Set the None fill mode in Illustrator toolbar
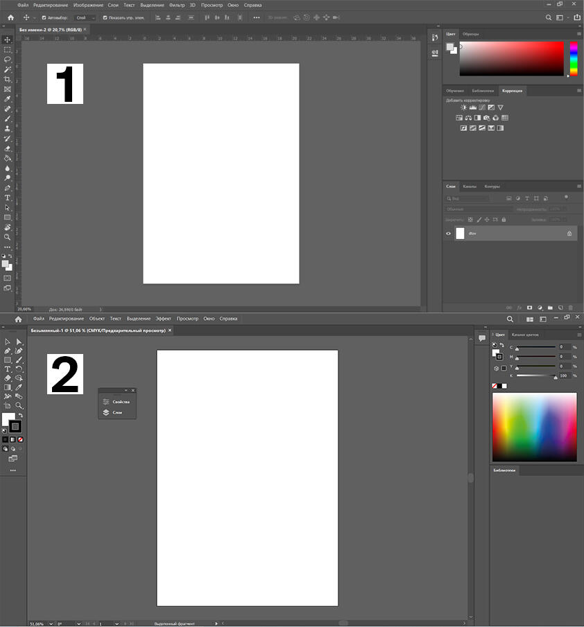The width and height of the screenshot is (584, 627). point(20,439)
